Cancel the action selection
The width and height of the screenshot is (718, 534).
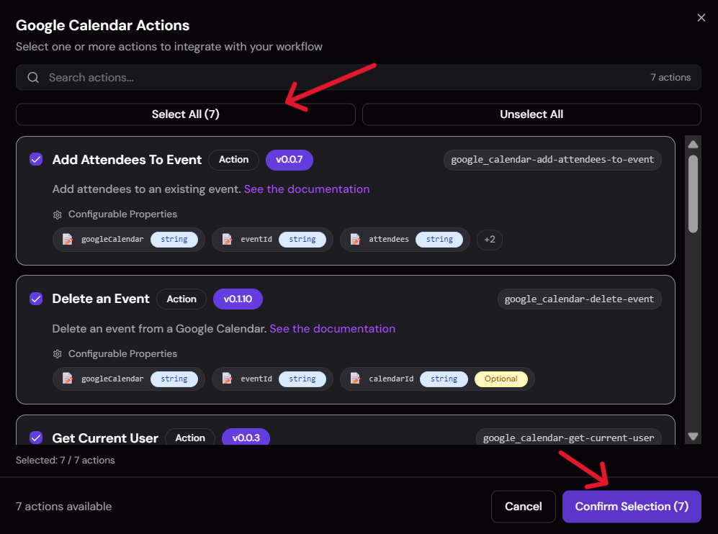pyautogui.click(x=523, y=507)
